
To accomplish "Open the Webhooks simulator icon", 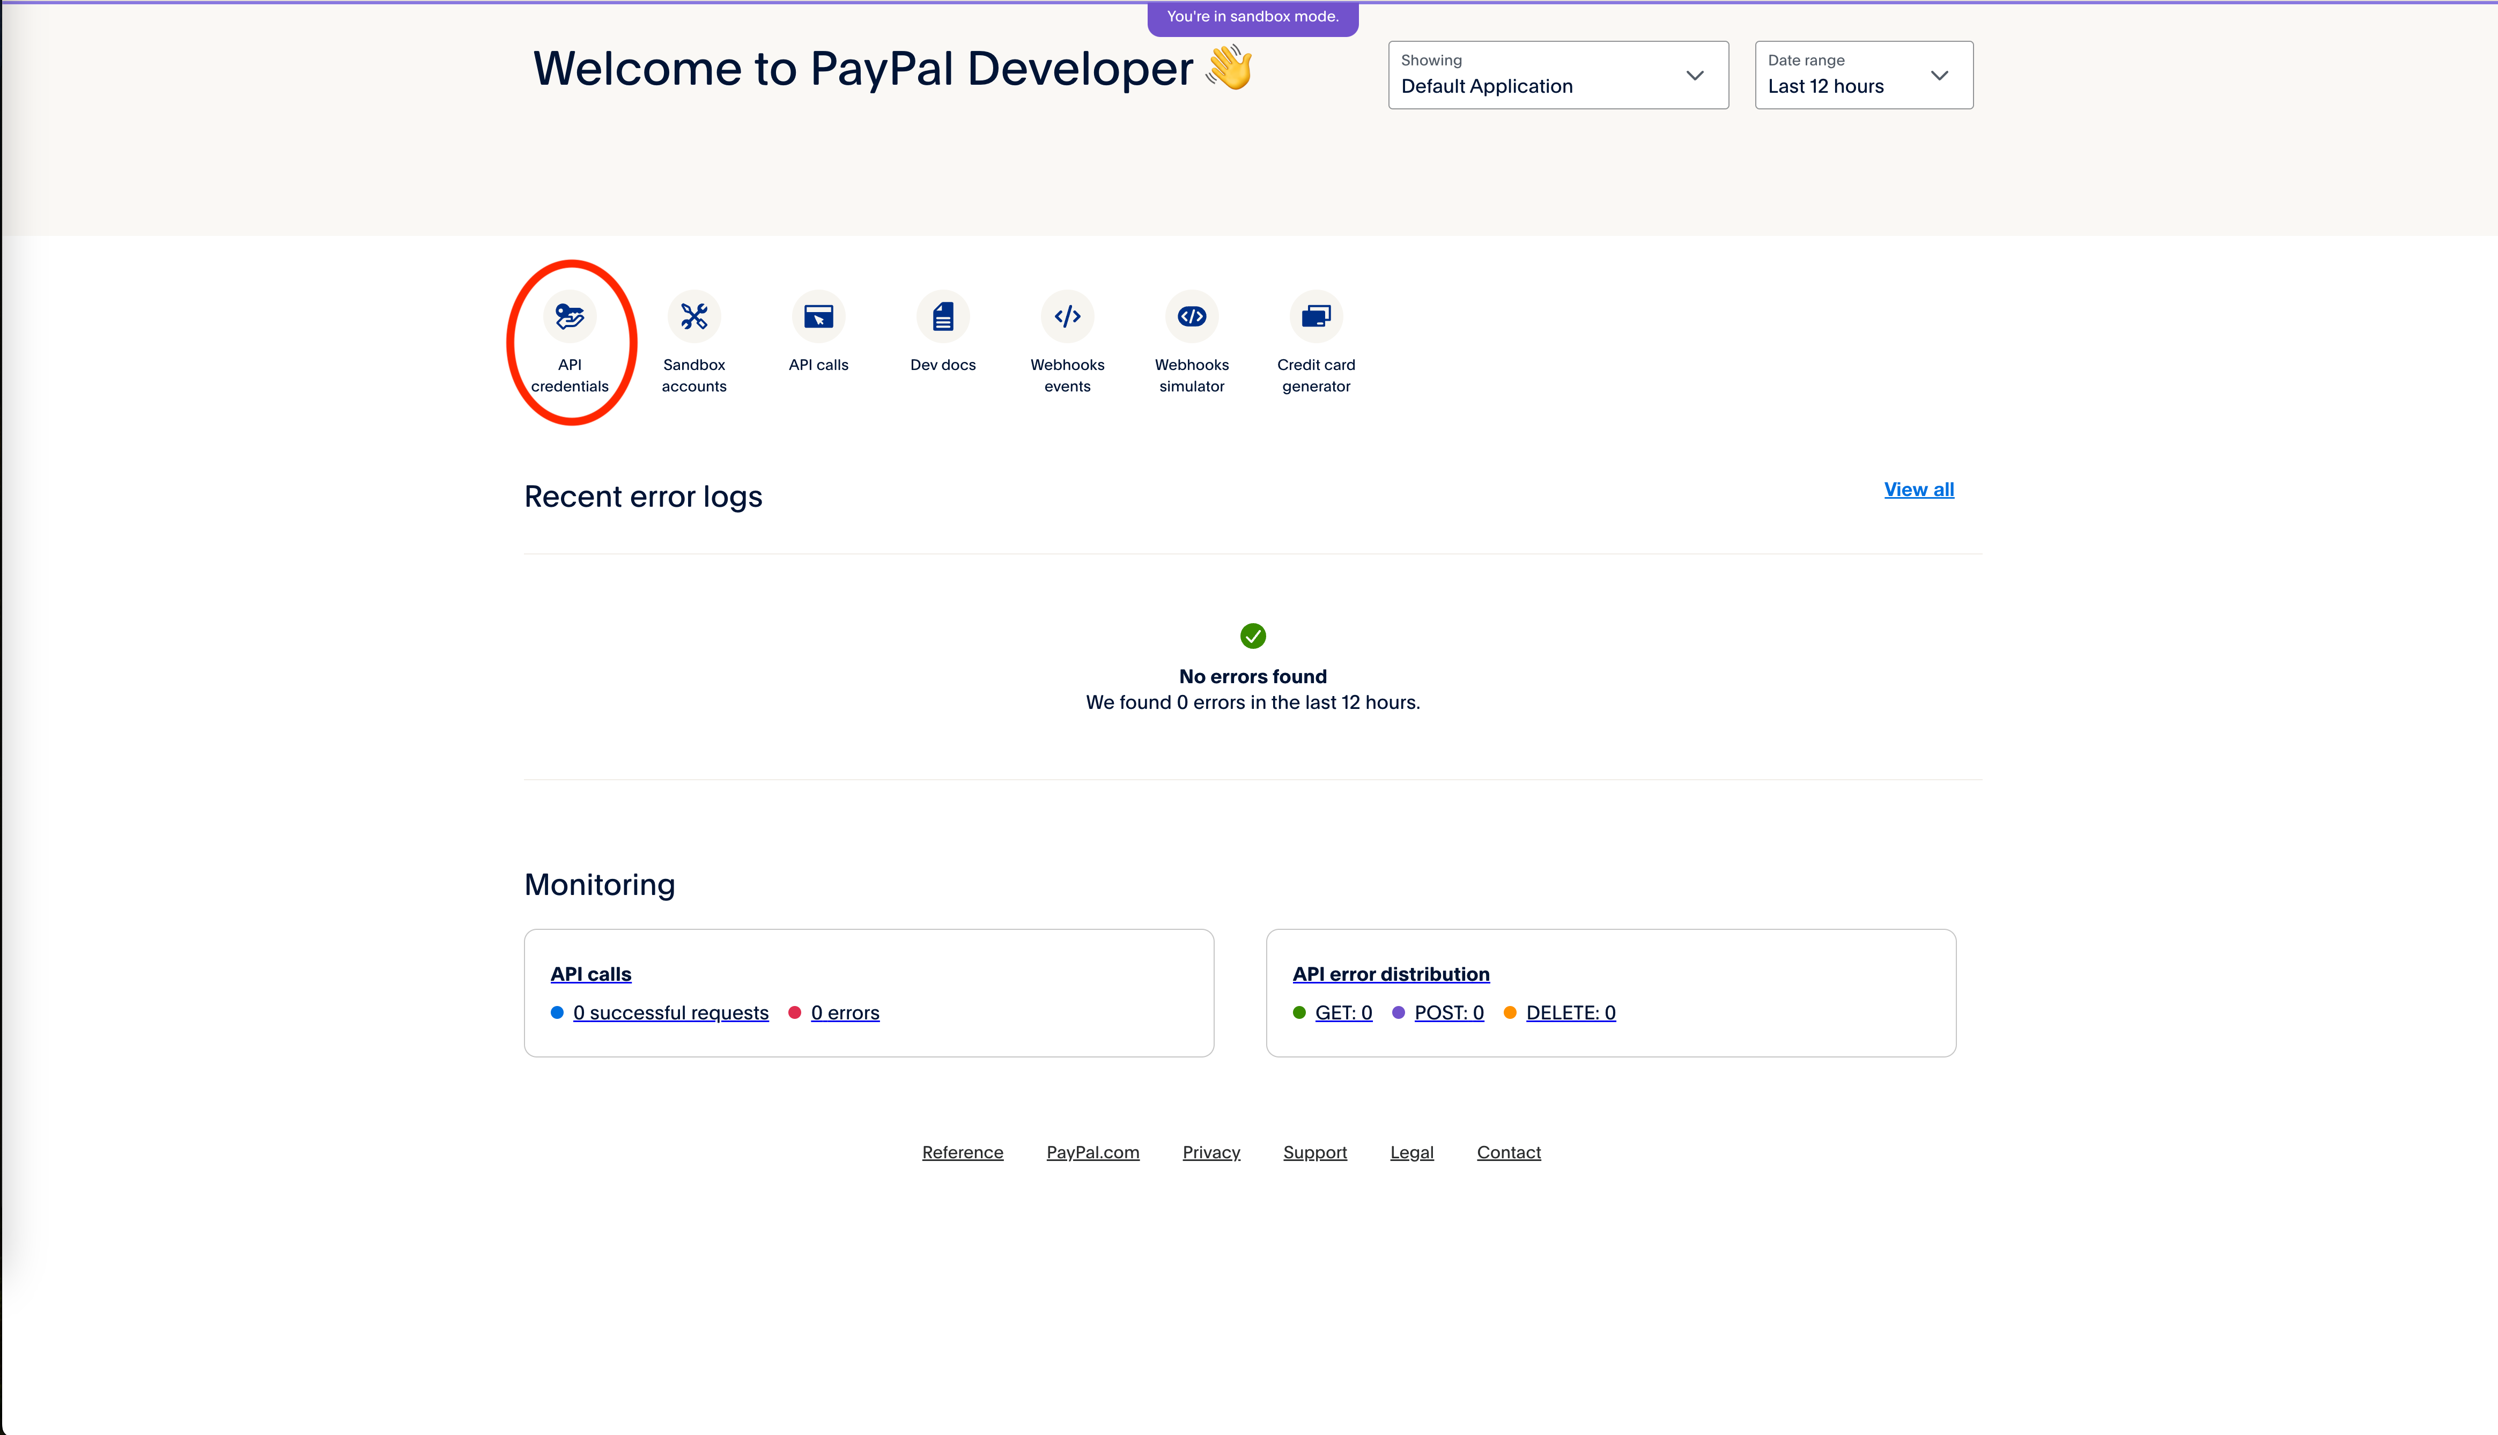I will (1192, 316).
